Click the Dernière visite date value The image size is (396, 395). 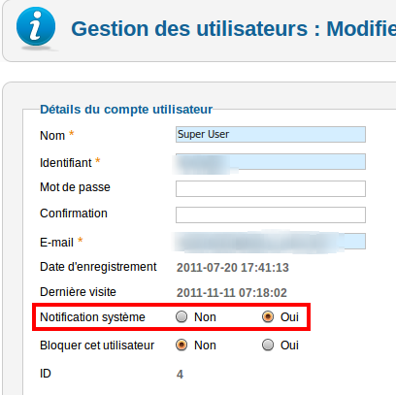click(x=232, y=293)
